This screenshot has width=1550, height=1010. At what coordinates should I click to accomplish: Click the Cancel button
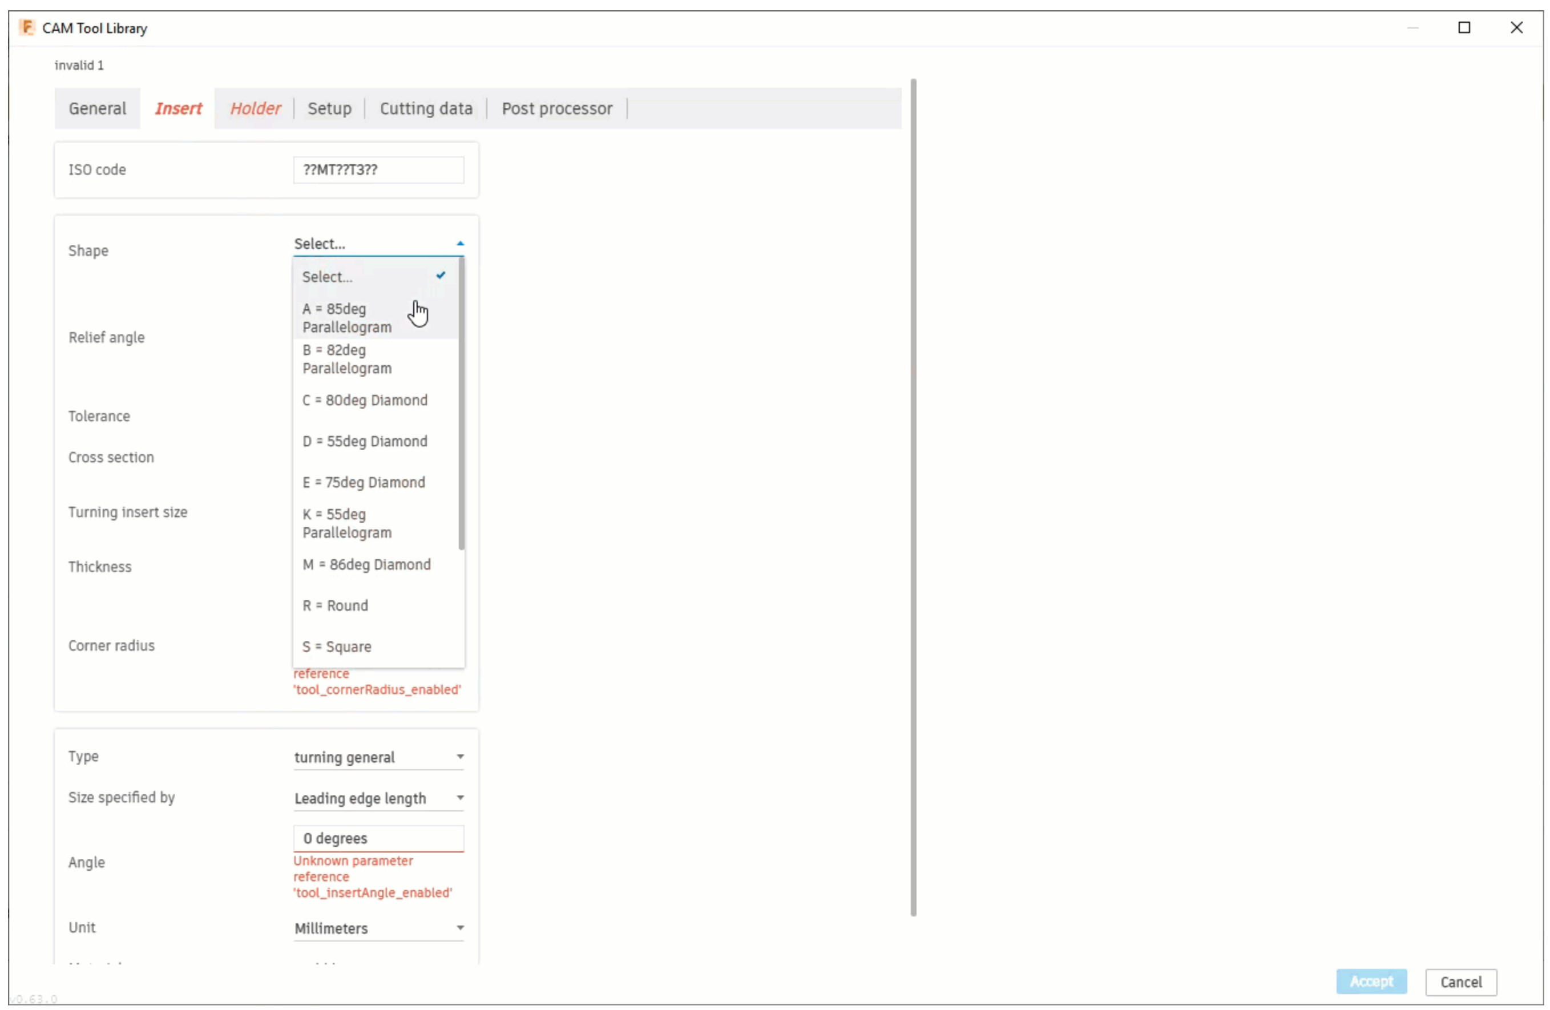click(1460, 982)
